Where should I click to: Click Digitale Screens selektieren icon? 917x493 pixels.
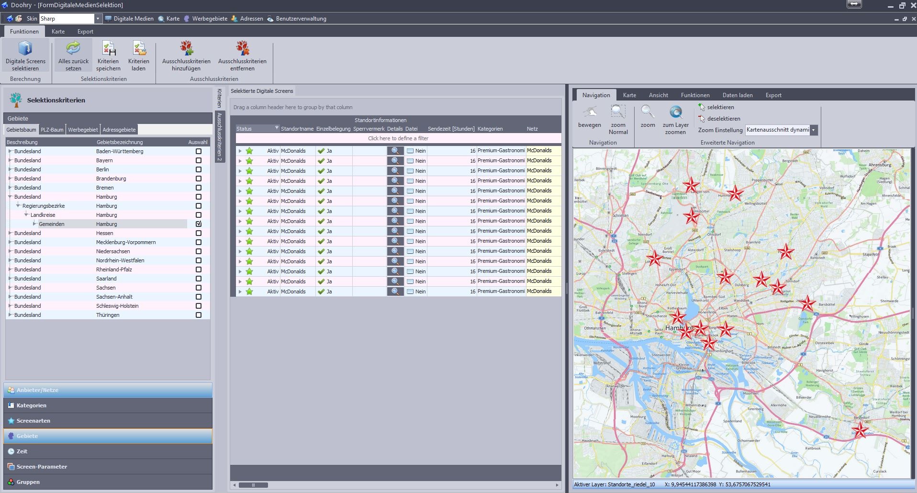pyautogui.click(x=25, y=49)
